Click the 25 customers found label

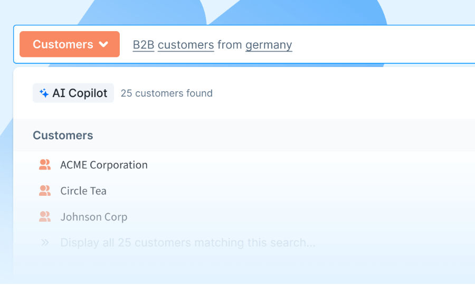167,93
